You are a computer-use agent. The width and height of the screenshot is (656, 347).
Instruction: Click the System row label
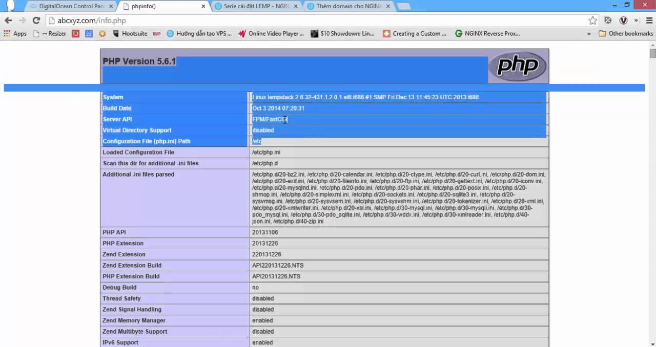point(113,97)
